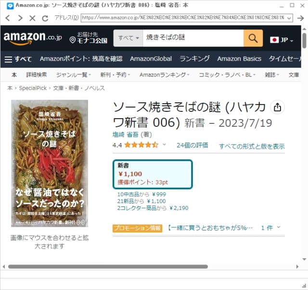Click the browser back arrow
Screen dimensions: 308x290
tap(8, 18)
